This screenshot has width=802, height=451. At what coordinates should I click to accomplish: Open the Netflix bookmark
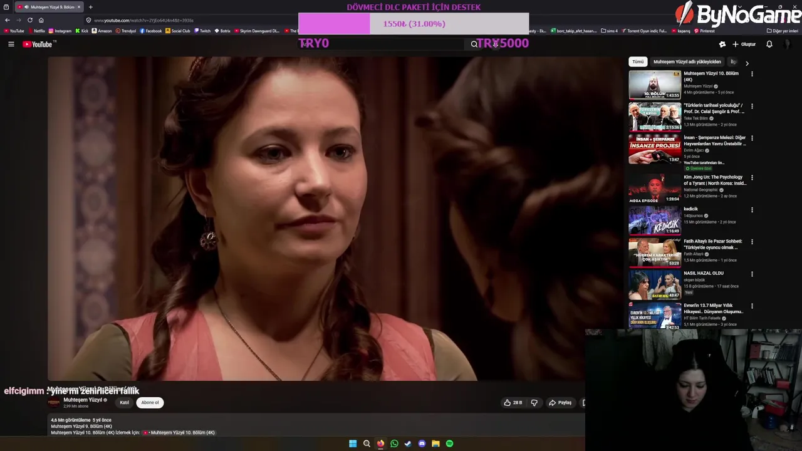point(36,31)
